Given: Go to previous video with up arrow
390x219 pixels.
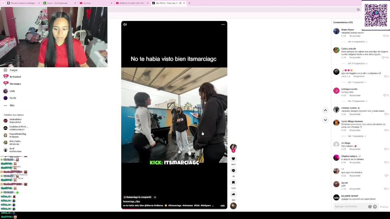Looking at the screenshot, I should (325, 110).
